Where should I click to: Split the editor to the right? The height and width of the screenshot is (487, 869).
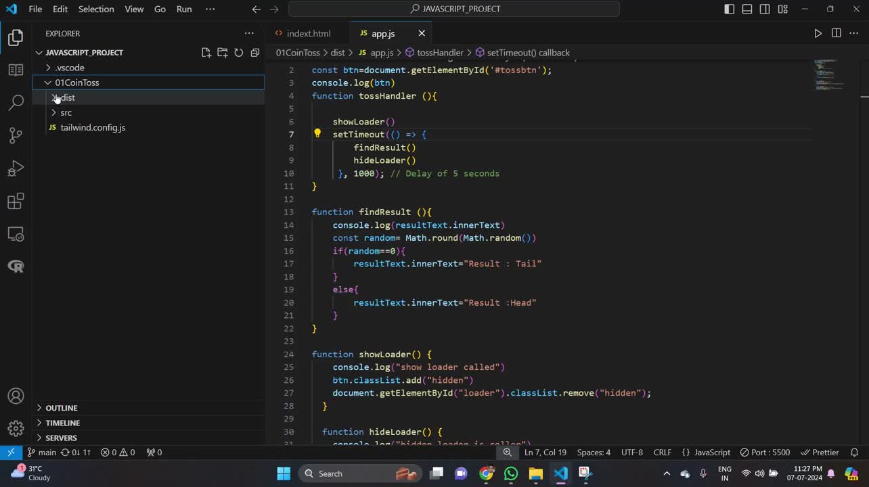tap(837, 33)
